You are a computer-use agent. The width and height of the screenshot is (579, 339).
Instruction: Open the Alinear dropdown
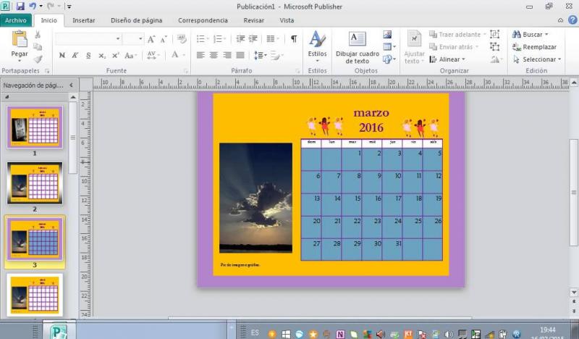(447, 59)
